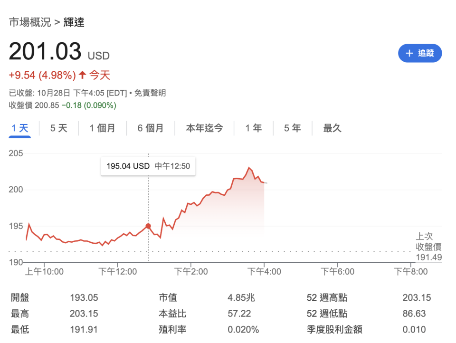This screenshot has height=343, width=456.
Task: Show the 最久 maximum time range
Action: click(332, 128)
